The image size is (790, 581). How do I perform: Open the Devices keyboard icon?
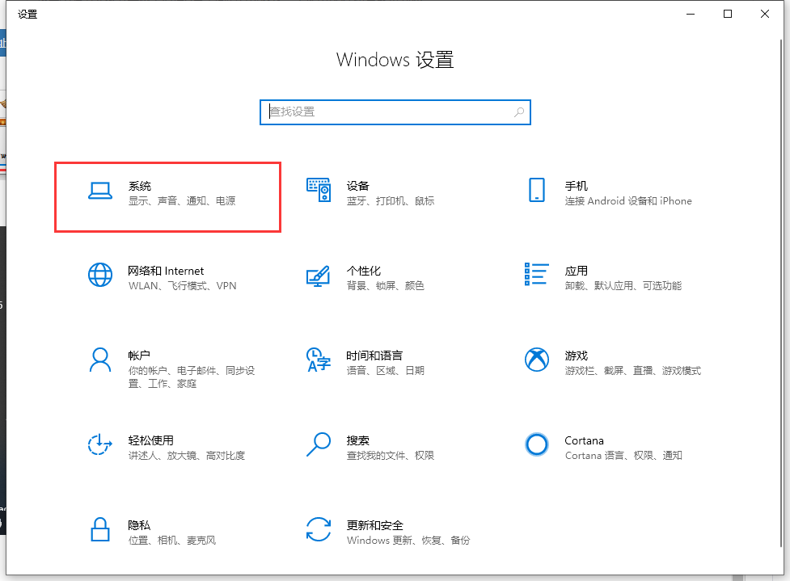coord(319,192)
